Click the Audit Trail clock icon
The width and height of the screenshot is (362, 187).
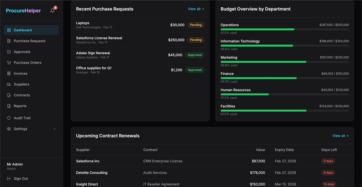coord(8,118)
